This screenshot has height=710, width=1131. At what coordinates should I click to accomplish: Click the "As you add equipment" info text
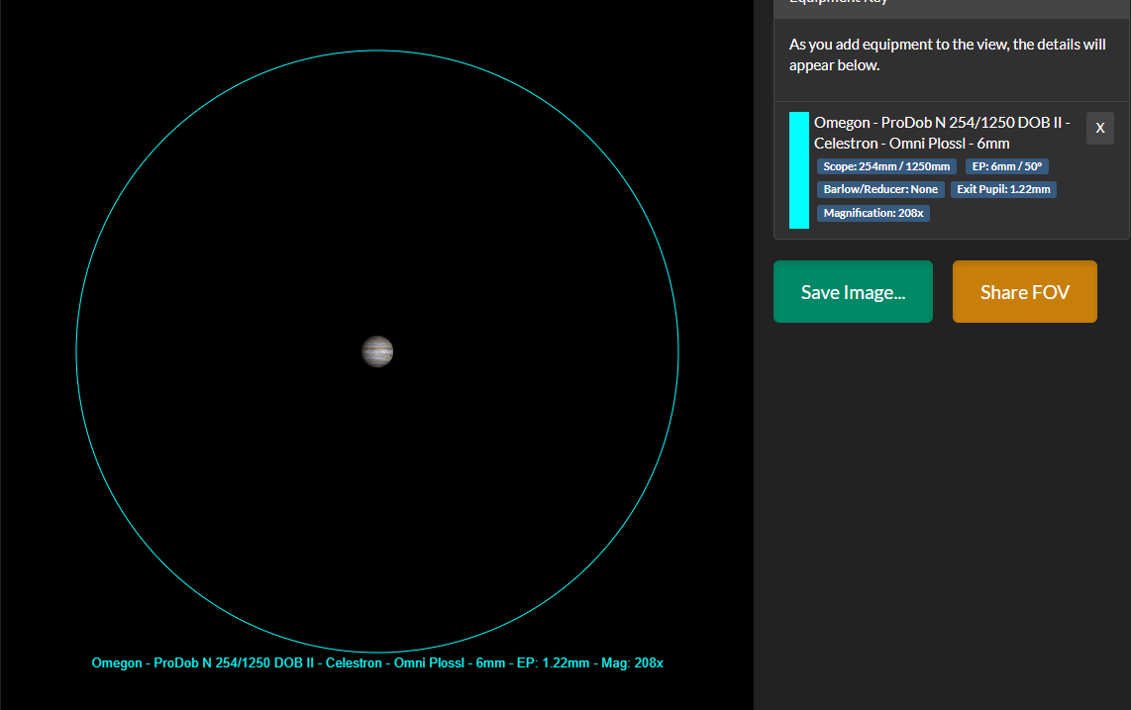947,54
